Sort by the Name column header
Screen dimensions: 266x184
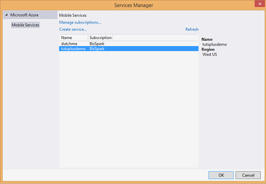[x=74, y=38]
